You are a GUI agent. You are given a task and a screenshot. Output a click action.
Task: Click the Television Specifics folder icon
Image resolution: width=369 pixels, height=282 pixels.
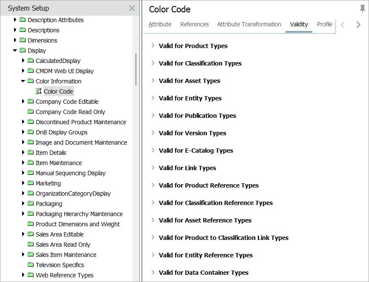click(31, 265)
